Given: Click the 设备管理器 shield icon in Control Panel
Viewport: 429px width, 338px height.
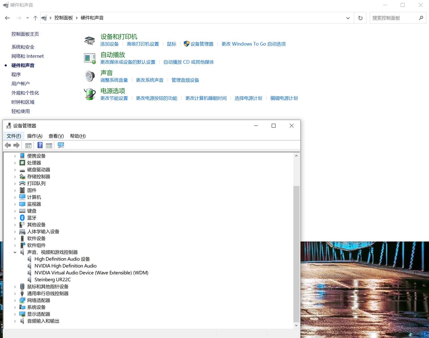Looking at the screenshot, I should [x=186, y=44].
